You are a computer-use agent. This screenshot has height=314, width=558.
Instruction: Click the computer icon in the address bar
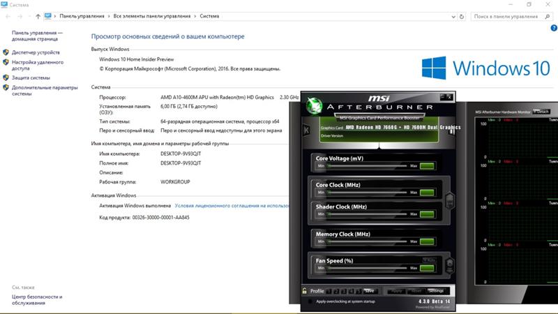click(48, 16)
